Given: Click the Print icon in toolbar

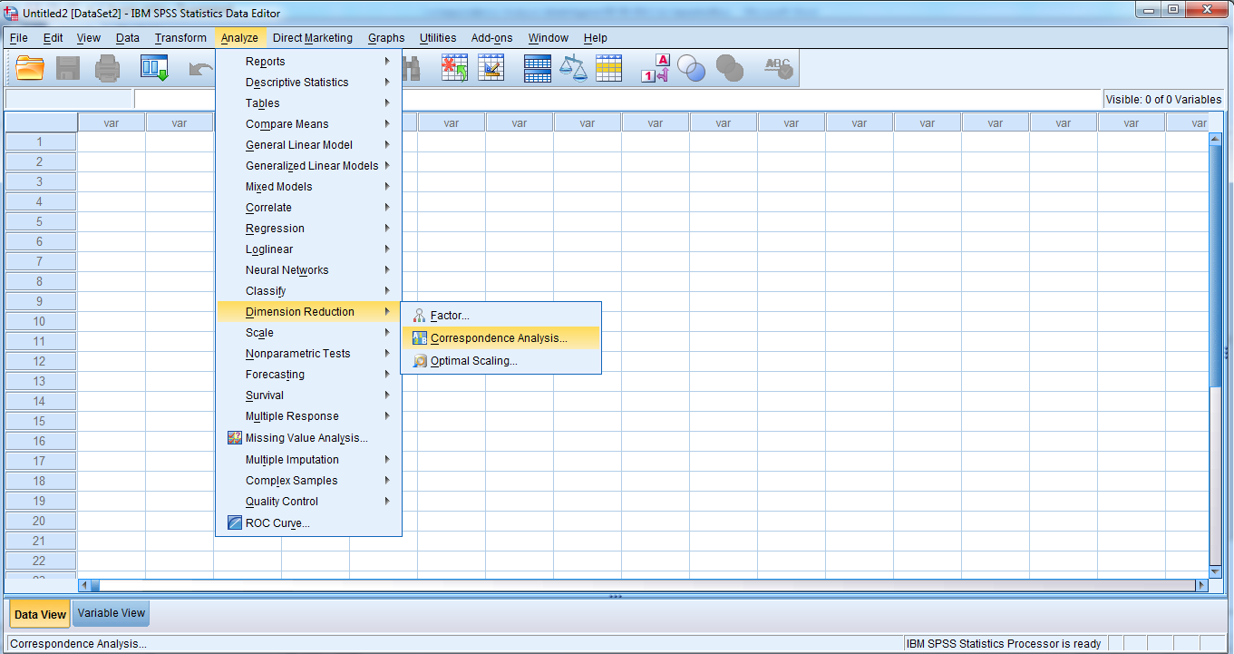Looking at the screenshot, I should coord(108,68).
